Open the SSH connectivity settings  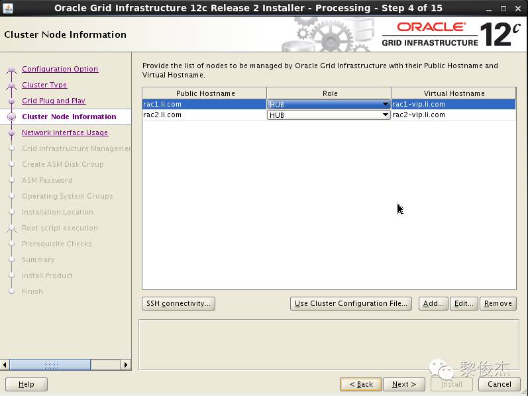pos(178,303)
